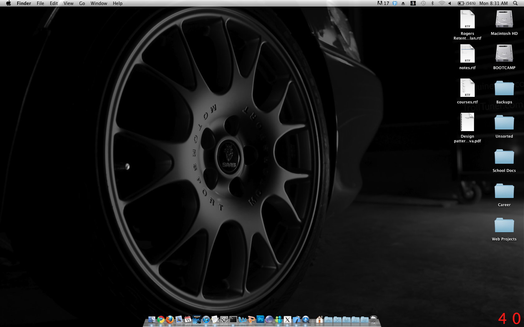Open the Music folder stack in Dock
This screenshot has width=524, height=327.
pyautogui.click(x=356, y=319)
